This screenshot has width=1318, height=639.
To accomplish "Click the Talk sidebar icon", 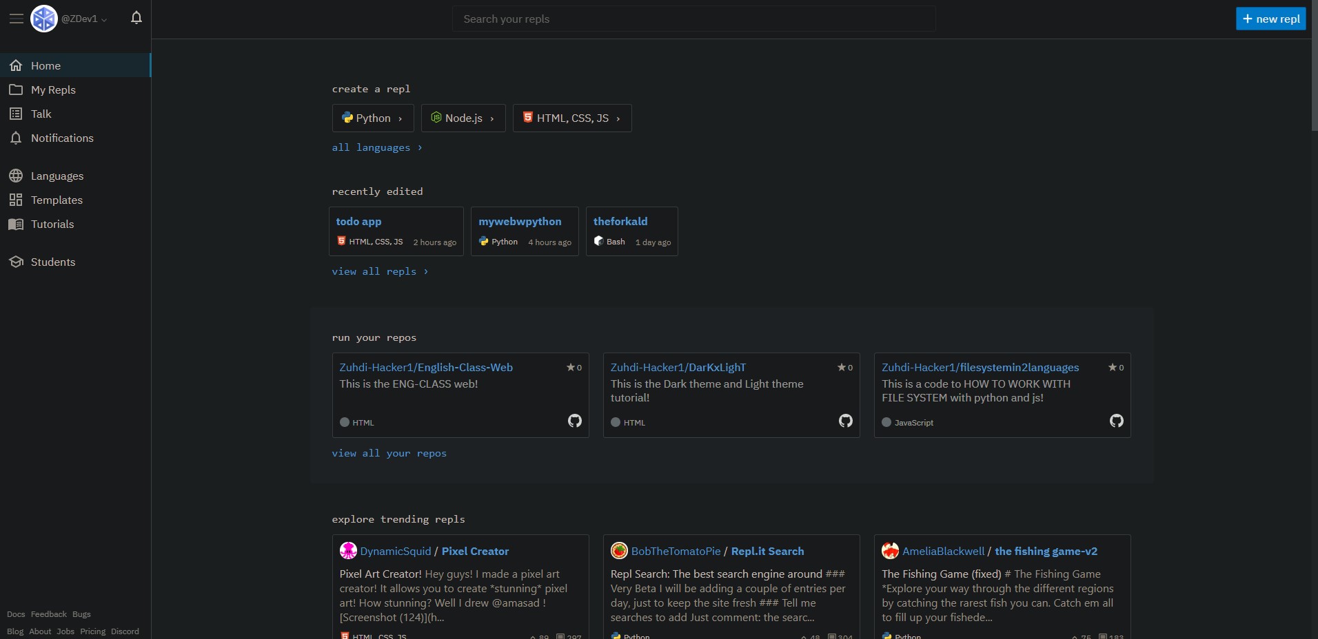I will click(16, 114).
